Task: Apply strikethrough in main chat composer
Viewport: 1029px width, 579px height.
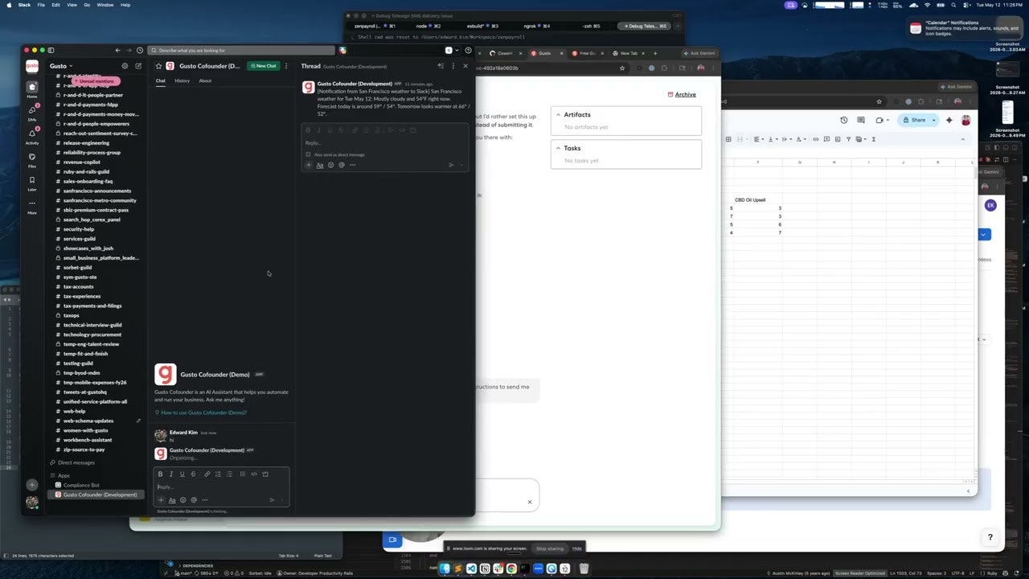Action: [193, 474]
